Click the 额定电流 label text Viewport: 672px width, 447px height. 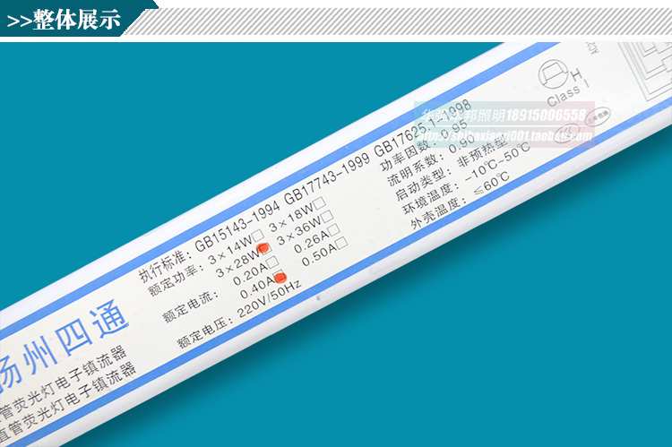coord(190,307)
